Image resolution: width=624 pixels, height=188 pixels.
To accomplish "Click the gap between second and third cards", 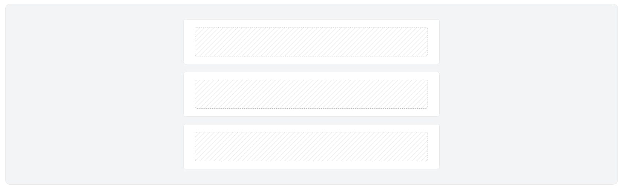I will [311, 120].
